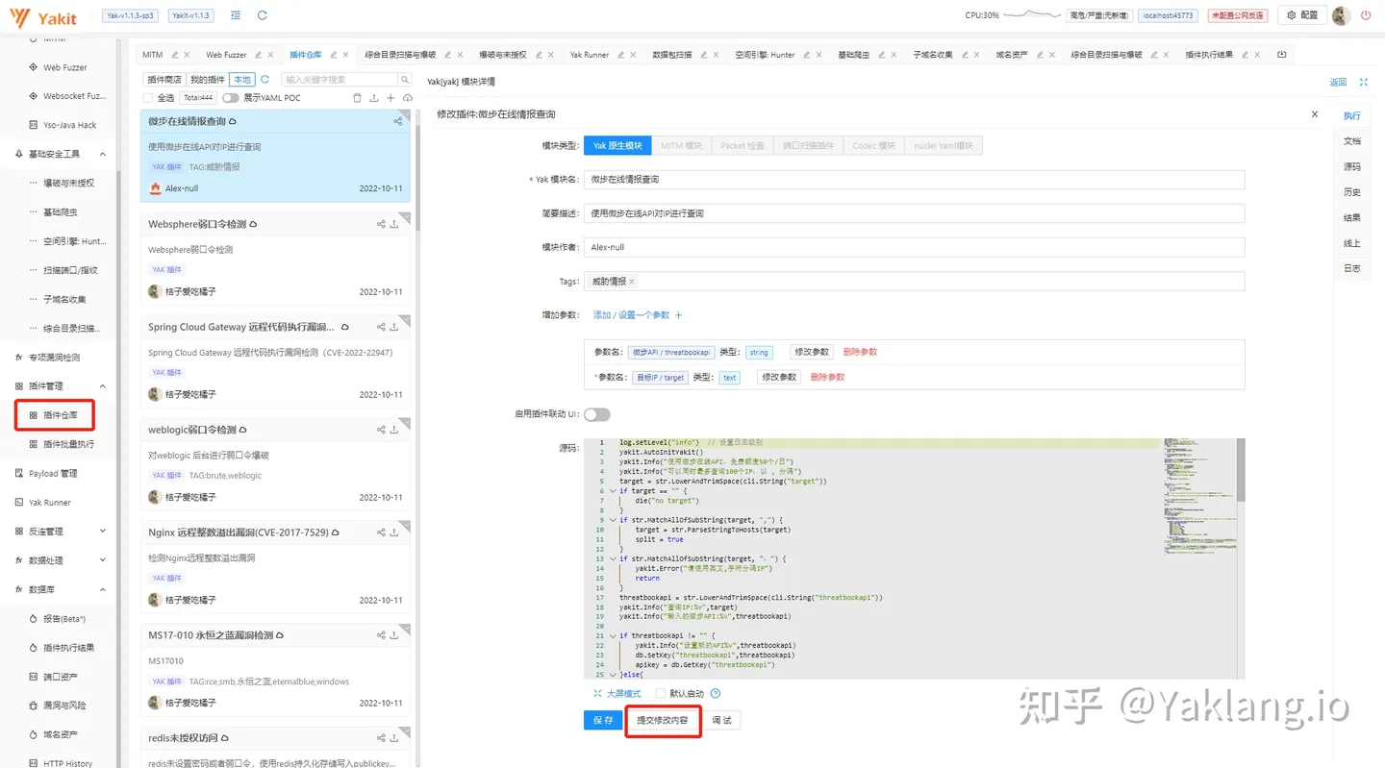Image resolution: width=1385 pixels, height=768 pixels.
Task: Add a new plugin with plus icon
Action: pyautogui.click(x=390, y=98)
